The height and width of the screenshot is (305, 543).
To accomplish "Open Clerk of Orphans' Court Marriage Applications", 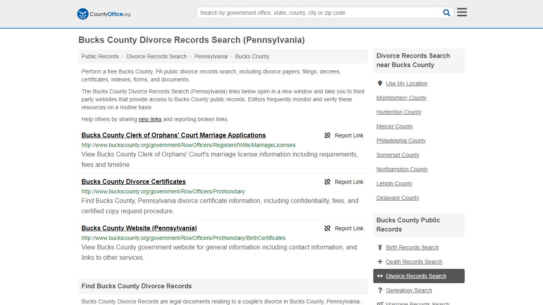I will 173,135.
